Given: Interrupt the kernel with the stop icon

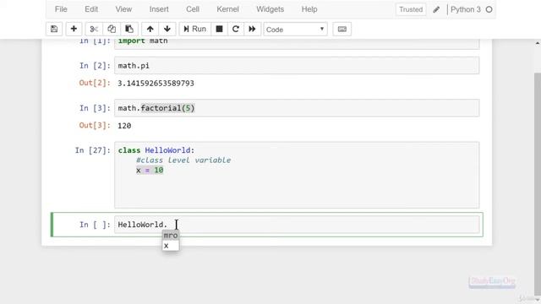Looking at the screenshot, I should point(219,29).
